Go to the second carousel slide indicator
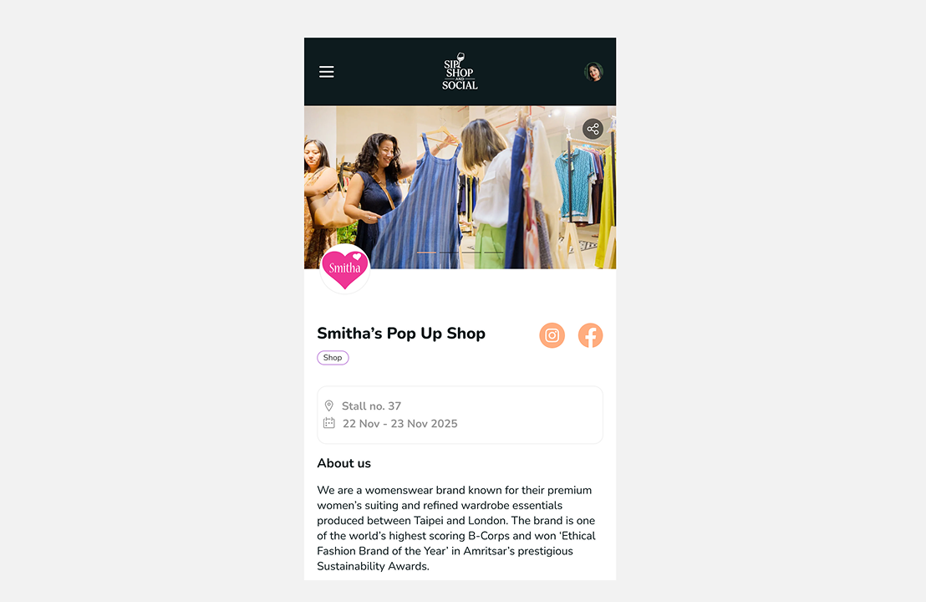 click(449, 253)
